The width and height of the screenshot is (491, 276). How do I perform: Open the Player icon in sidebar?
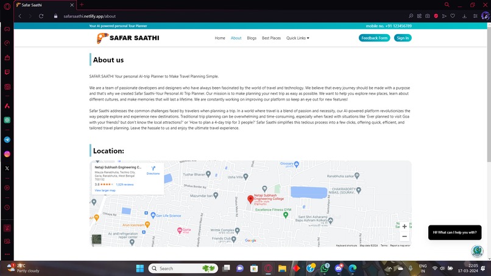coord(7,188)
